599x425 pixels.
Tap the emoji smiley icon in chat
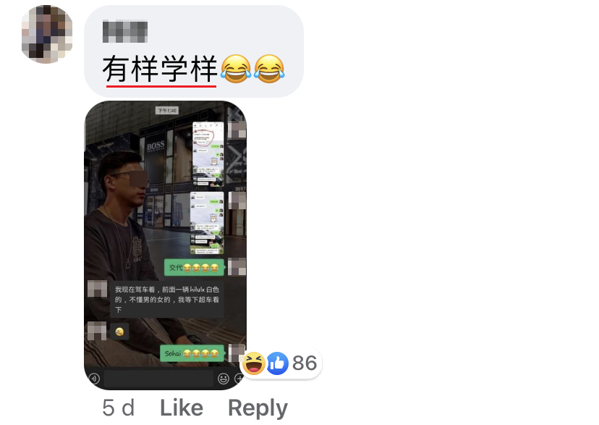(223, 379)
